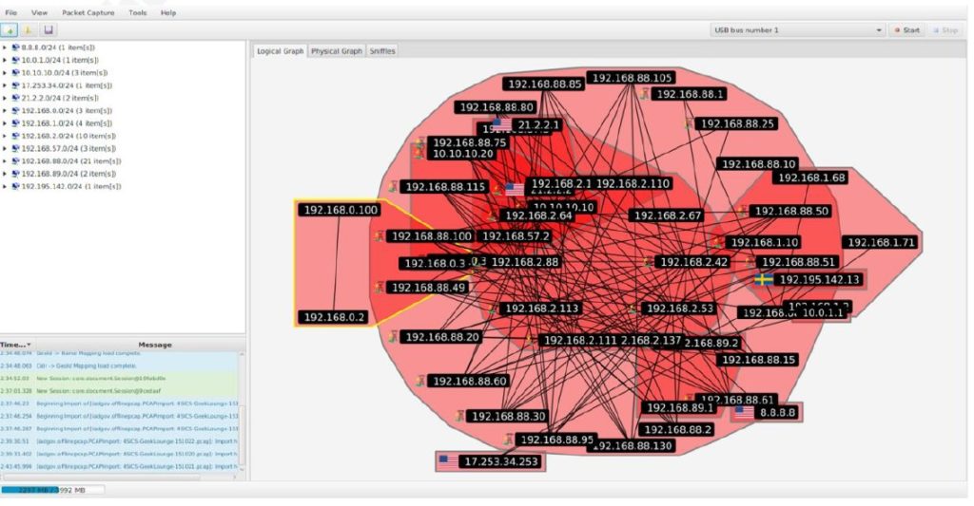Open the USB bus number 1 dropdown

[798, 29]
